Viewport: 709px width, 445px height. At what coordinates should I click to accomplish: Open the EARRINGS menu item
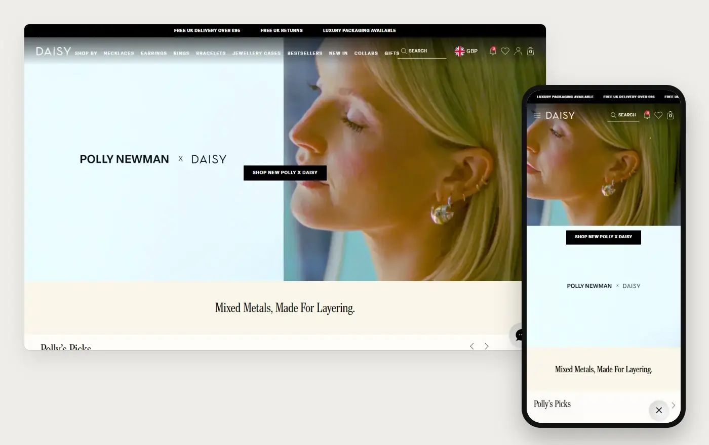(154, 53)
